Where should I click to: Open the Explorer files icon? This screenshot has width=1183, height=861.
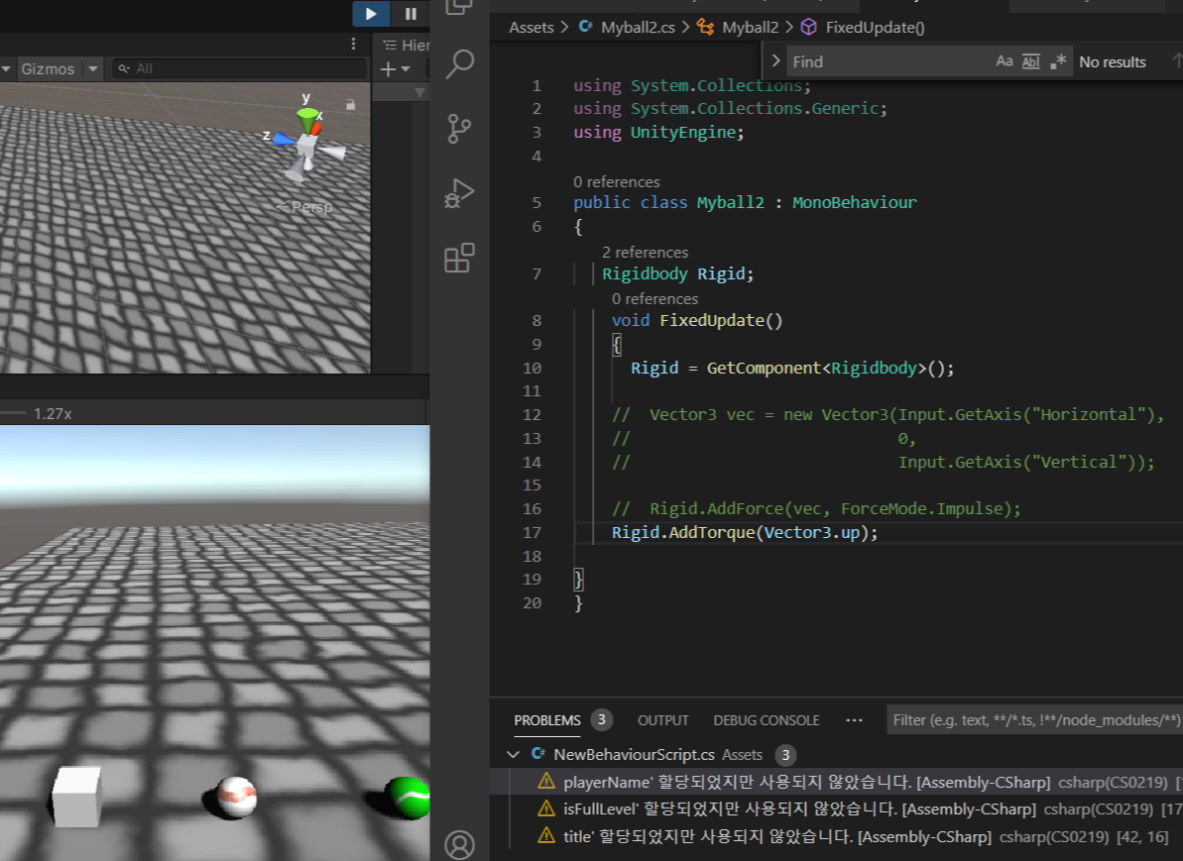coord(459,8)
